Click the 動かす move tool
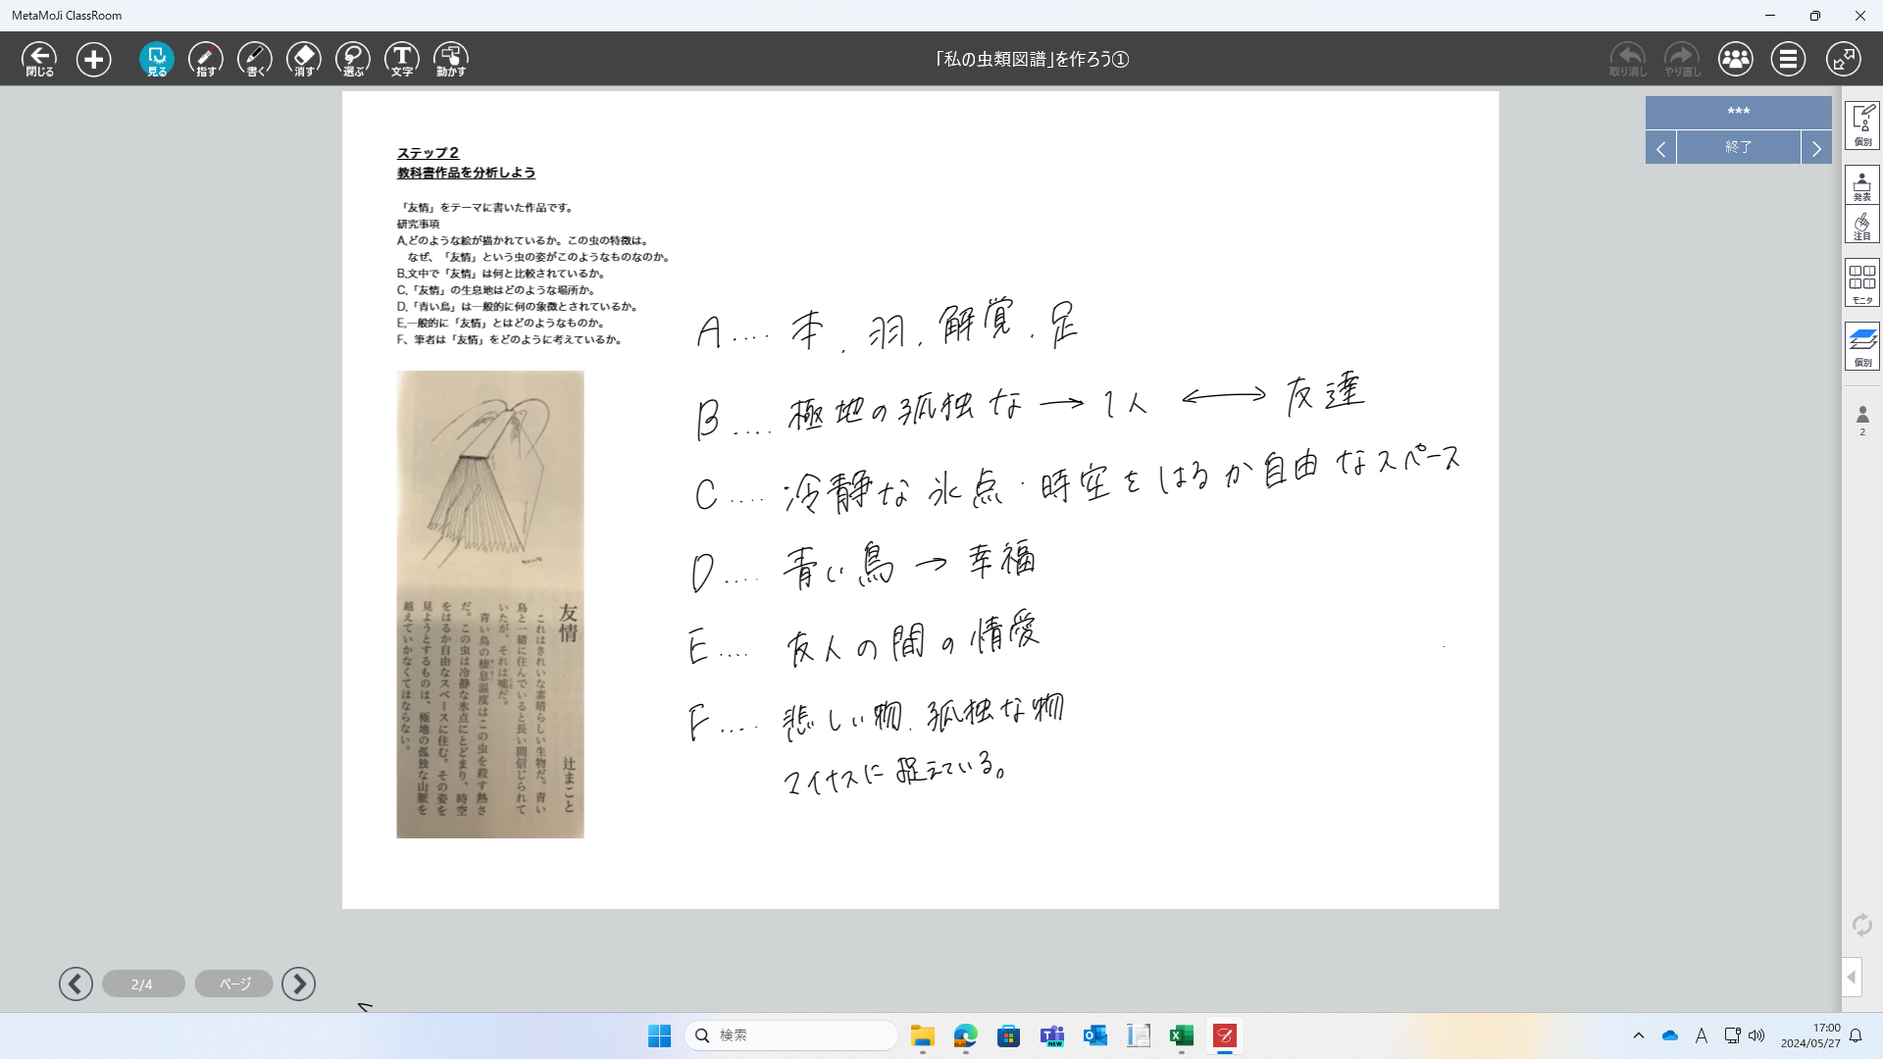Screen dimensions: 1883x1059 click(451, 59)
